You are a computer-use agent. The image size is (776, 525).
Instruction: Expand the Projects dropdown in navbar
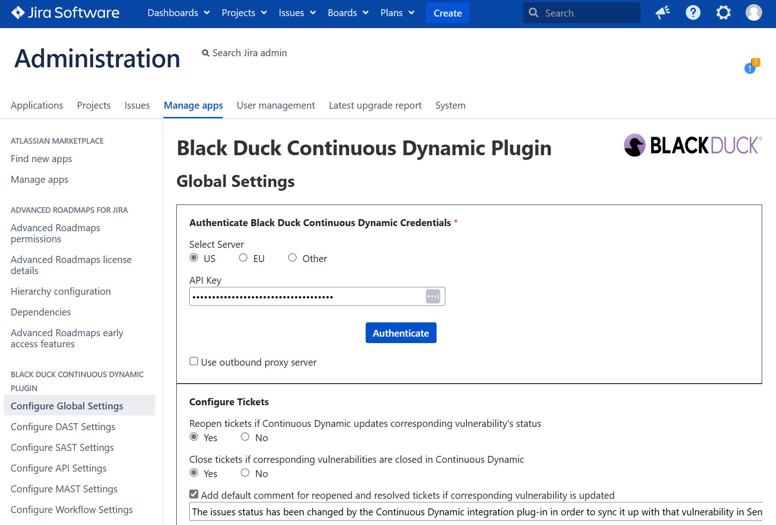[x=244, y=13]
